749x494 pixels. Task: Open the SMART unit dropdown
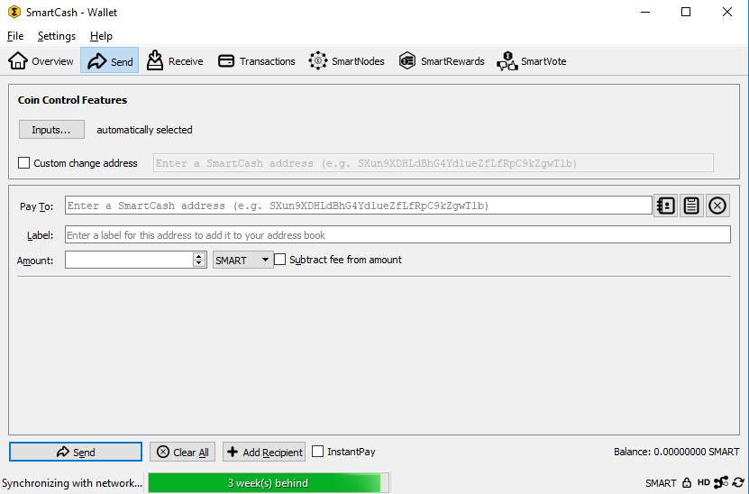tap(242, 260)
